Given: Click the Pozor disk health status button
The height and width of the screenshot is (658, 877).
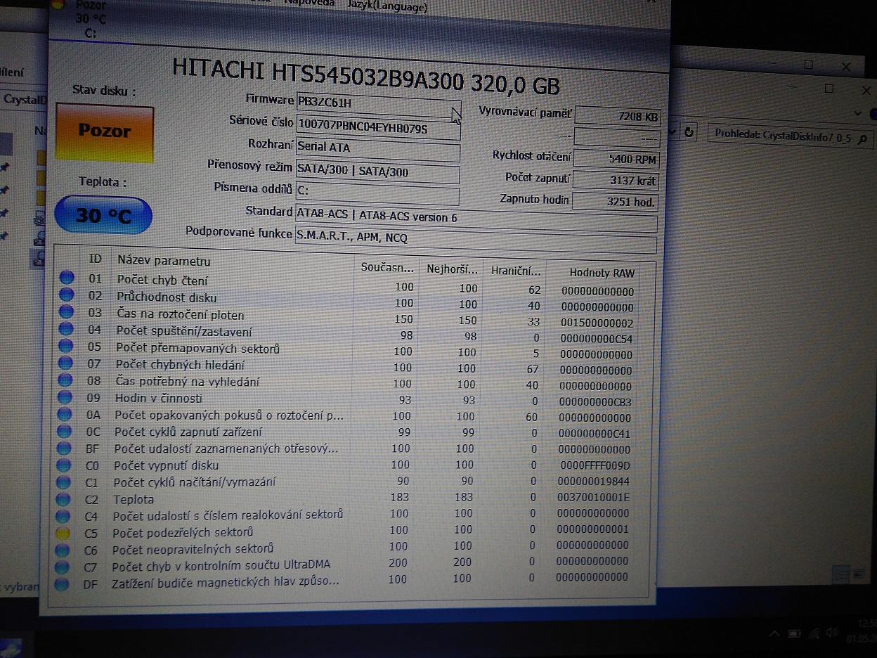Looking at the screenshot, I should [105, 133].
